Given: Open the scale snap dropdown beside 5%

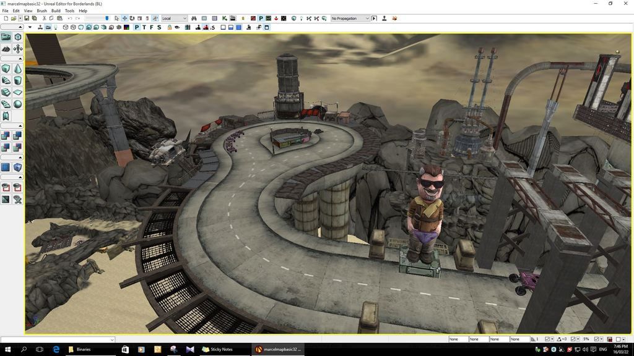Looking at the screenshot, I should 602,339.
